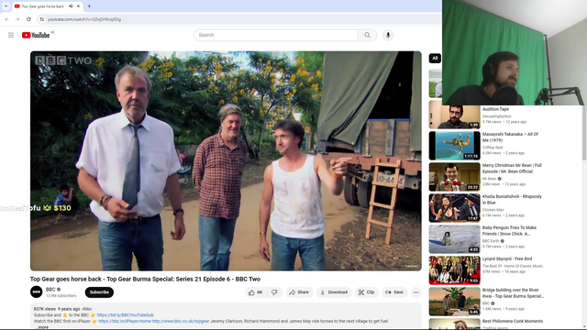
Task: Open the YouTube hamburger guide menu
Action: (11, 35)
